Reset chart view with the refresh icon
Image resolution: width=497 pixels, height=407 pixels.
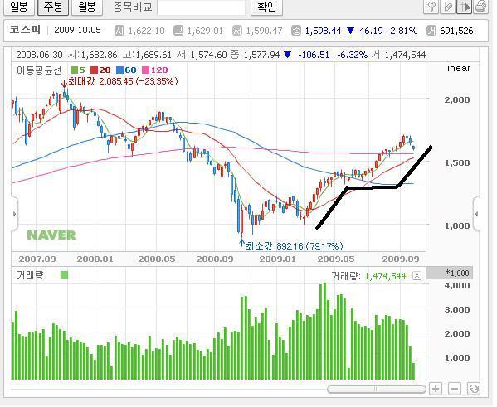pos(474,389)
